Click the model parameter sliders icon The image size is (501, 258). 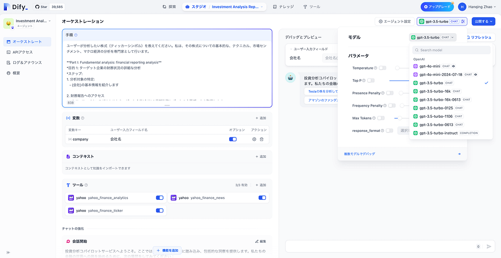[x=463, y=21]
